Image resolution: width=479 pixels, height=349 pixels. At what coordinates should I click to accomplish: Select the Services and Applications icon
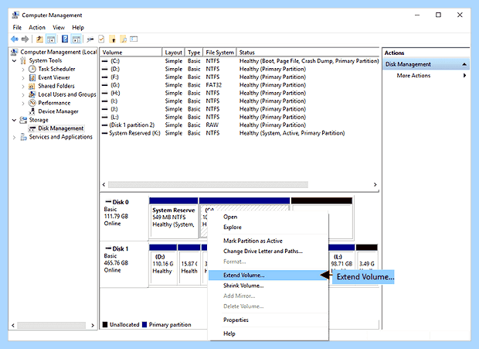coord(23,137)
